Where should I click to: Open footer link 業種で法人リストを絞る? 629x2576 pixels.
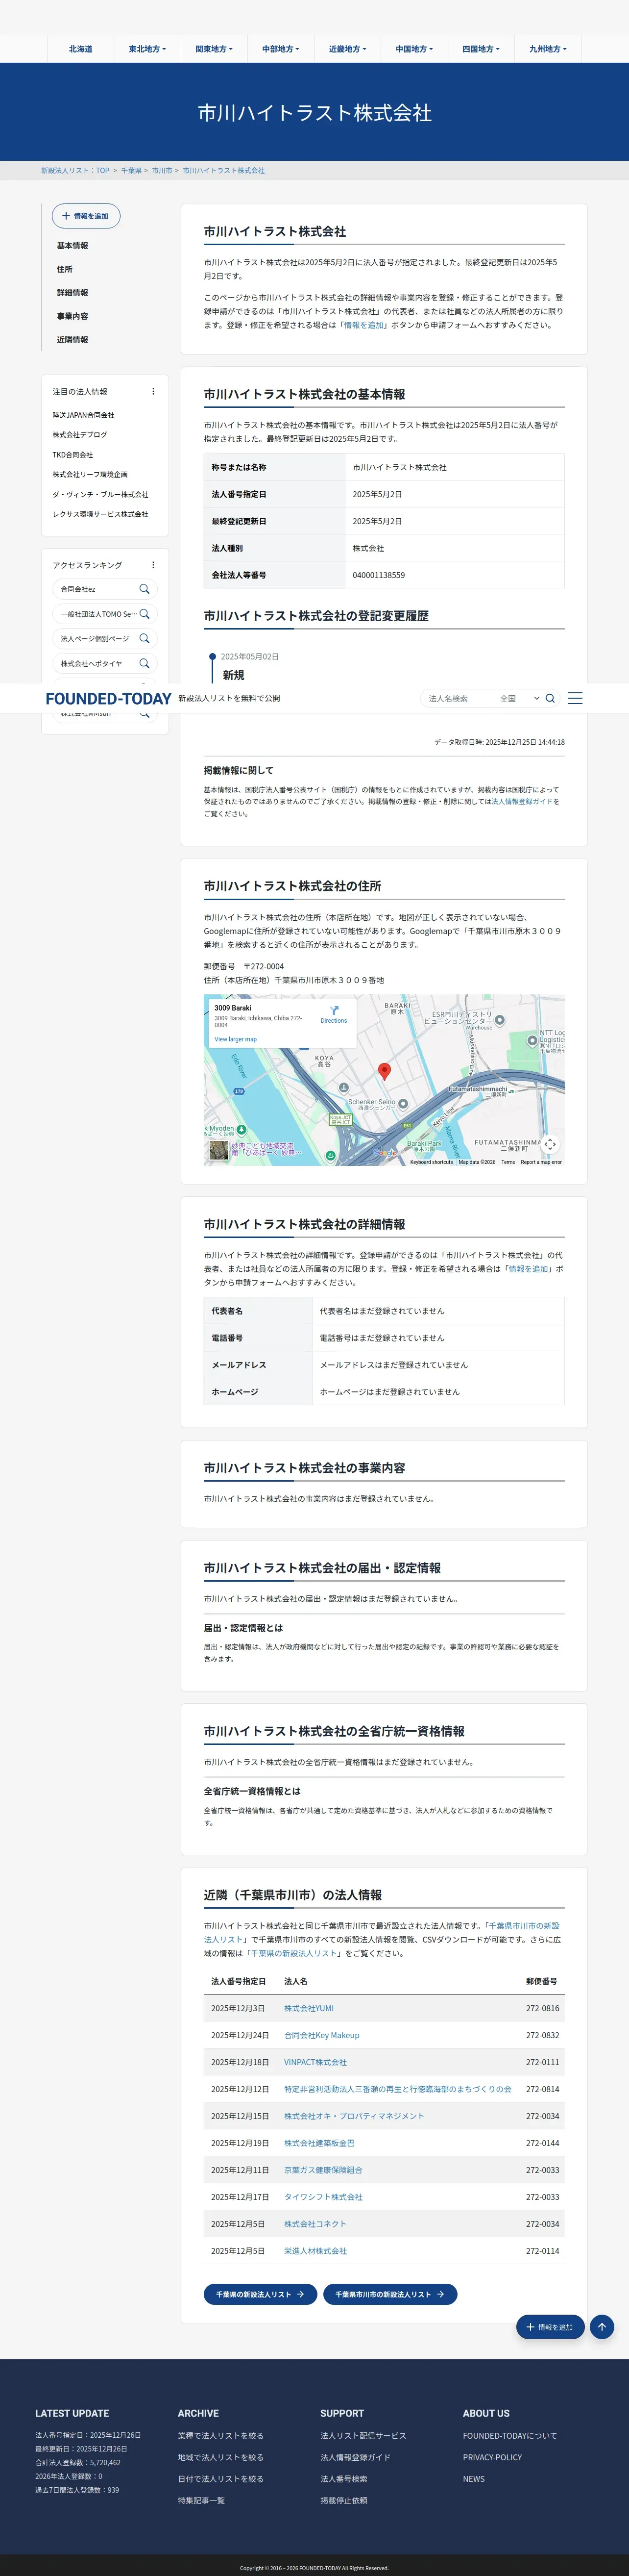pos(220,2436)
